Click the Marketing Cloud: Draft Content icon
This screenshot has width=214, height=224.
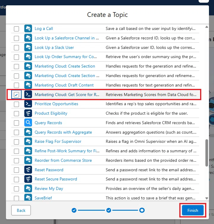pyautogui.click(x=28, y=85)
